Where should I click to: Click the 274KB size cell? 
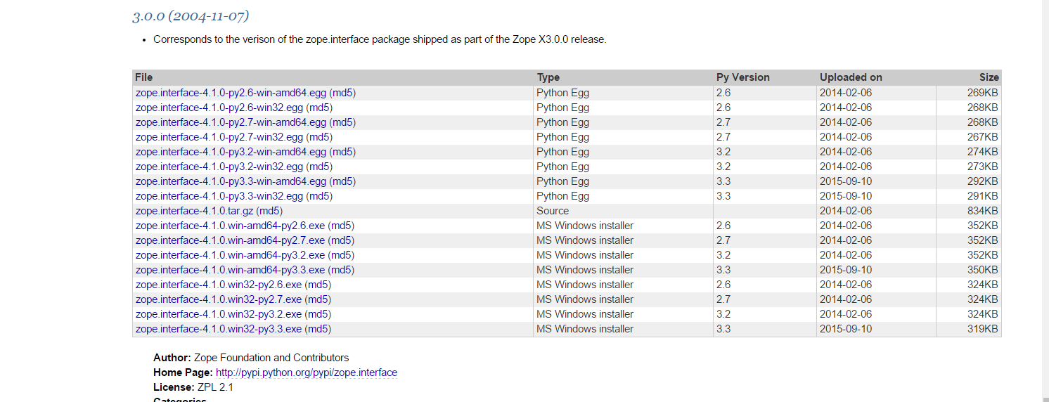pos(982,152)
